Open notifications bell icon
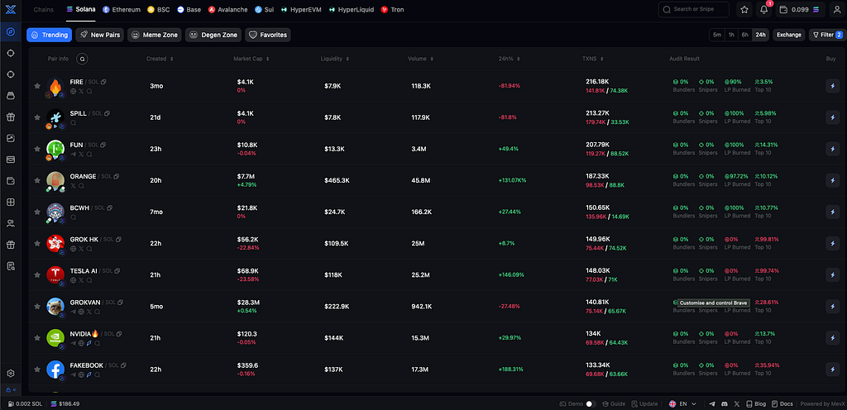Image resolution: width=847 pixels, height=410 pixels. 763,9
